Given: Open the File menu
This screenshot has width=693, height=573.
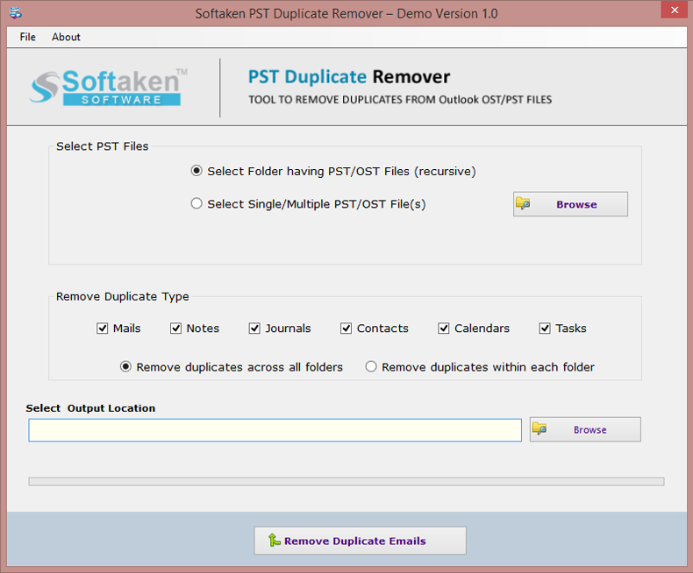Looking at the screenshot, I should point(28,37).
